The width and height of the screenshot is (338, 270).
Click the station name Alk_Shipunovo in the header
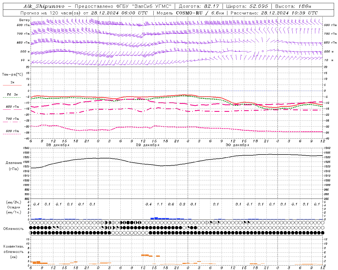tap(44, 6)
